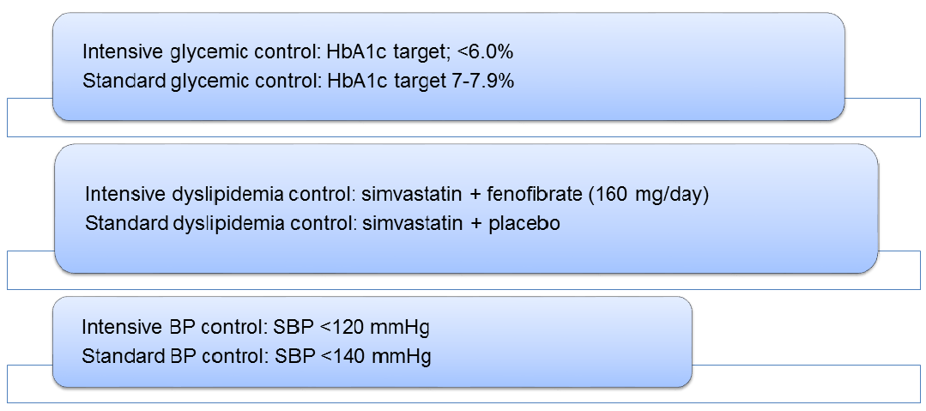Click the standard glycemic control HbA1c text line

(x=299, y=81)
